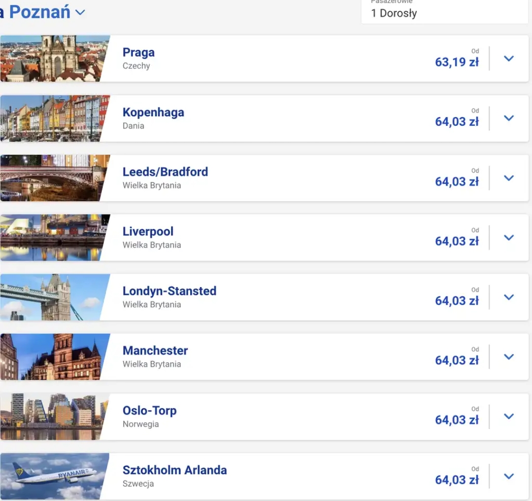Expand the Liverpool row chevron
The image size is (532, 501).
pos(509,238)
